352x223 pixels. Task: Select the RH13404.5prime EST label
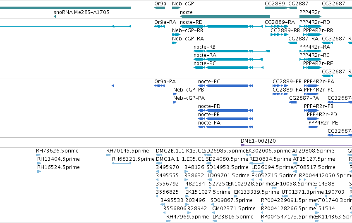[58, 159]
